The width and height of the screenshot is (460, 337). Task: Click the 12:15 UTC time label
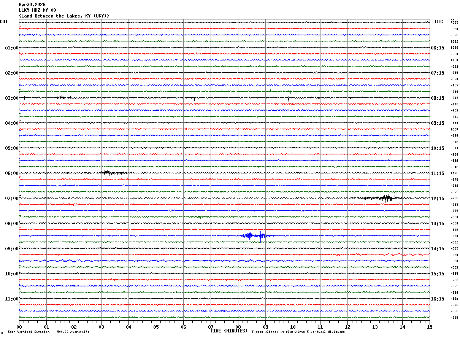pyautogui.click(x=437, y=199)
